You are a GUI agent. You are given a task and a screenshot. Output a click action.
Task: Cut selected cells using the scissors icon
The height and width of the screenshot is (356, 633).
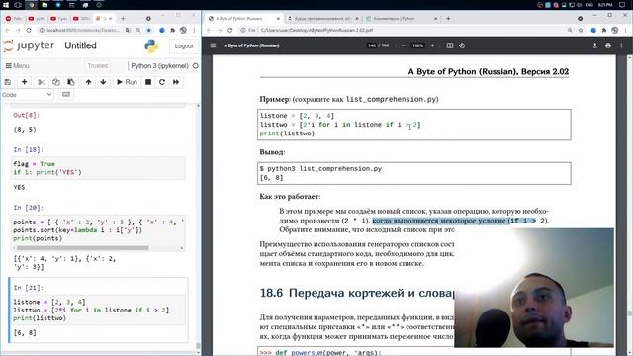pyautogui.click(x=41, y=82)
